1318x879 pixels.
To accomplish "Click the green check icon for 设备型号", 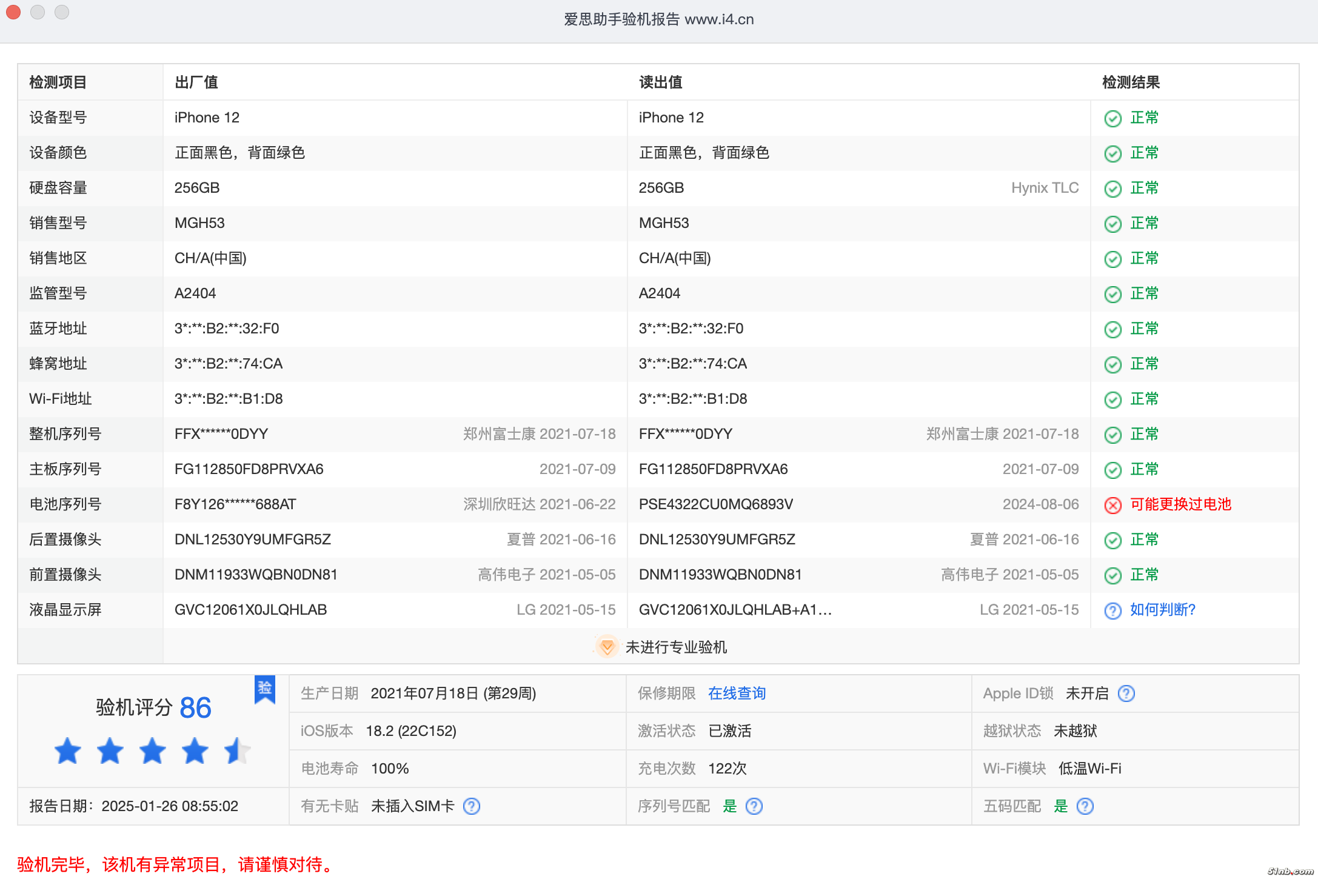I will point(1112,118).
